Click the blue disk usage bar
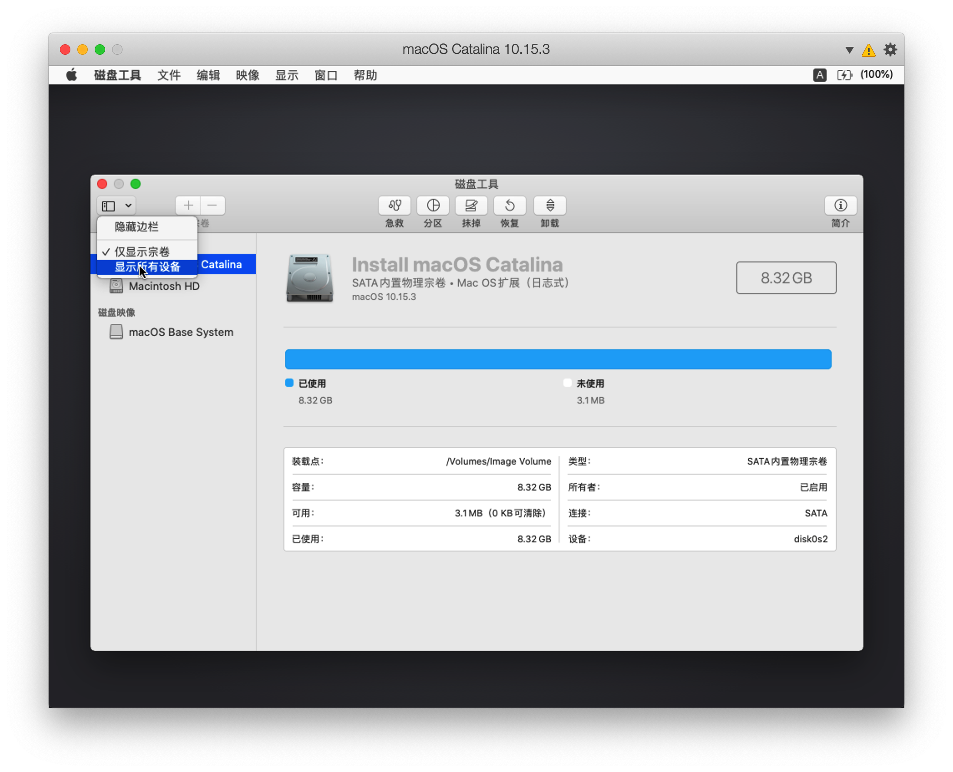The height and width of the screenshot is (772, 953). tap(558, 360)
